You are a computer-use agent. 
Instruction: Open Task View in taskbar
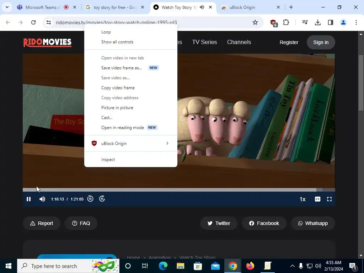pyautogui.click(x=145, y=266)
